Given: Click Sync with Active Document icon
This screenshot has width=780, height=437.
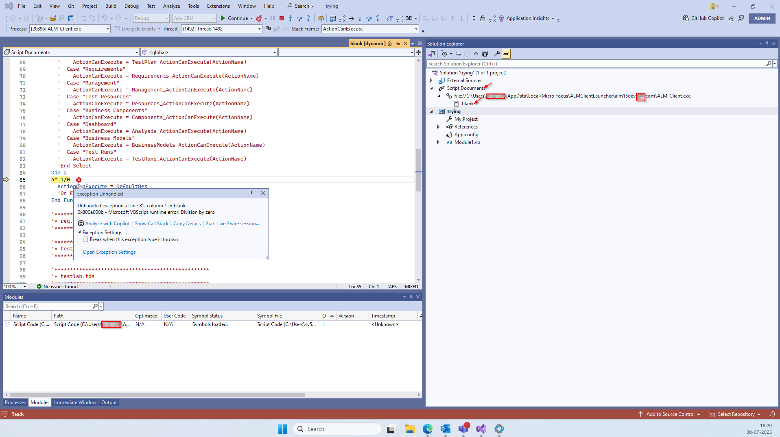Looking at the screenshot, I should 458,54.
